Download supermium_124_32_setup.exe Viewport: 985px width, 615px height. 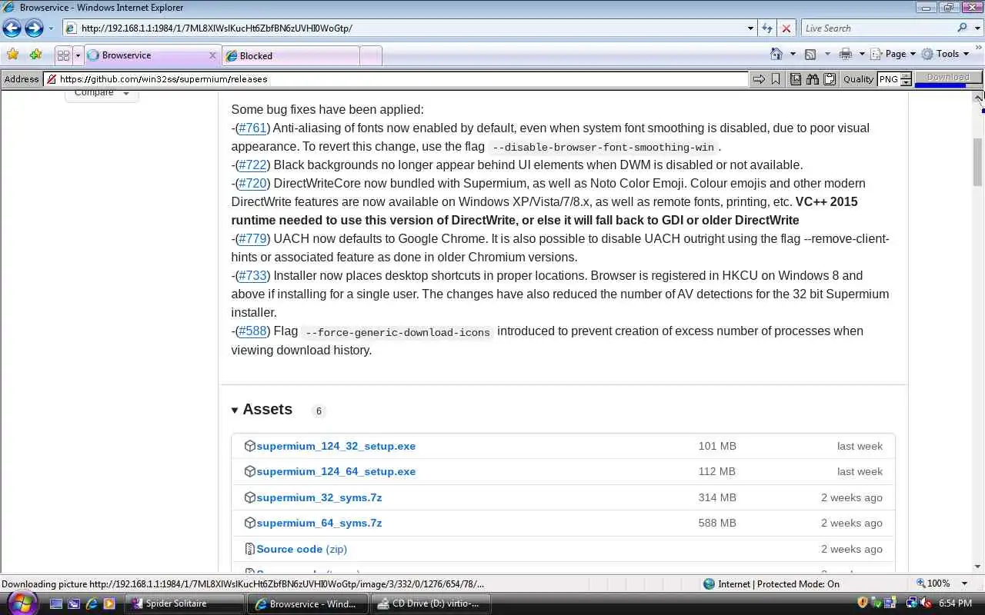coord(336,446)
